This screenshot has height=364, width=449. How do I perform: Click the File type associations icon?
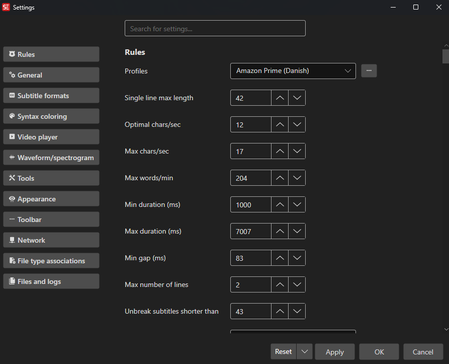point(12,260)
